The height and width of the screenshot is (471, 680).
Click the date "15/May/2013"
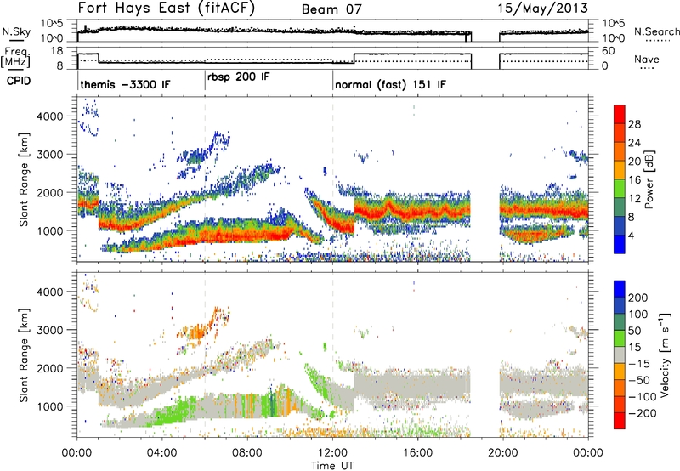543,9
